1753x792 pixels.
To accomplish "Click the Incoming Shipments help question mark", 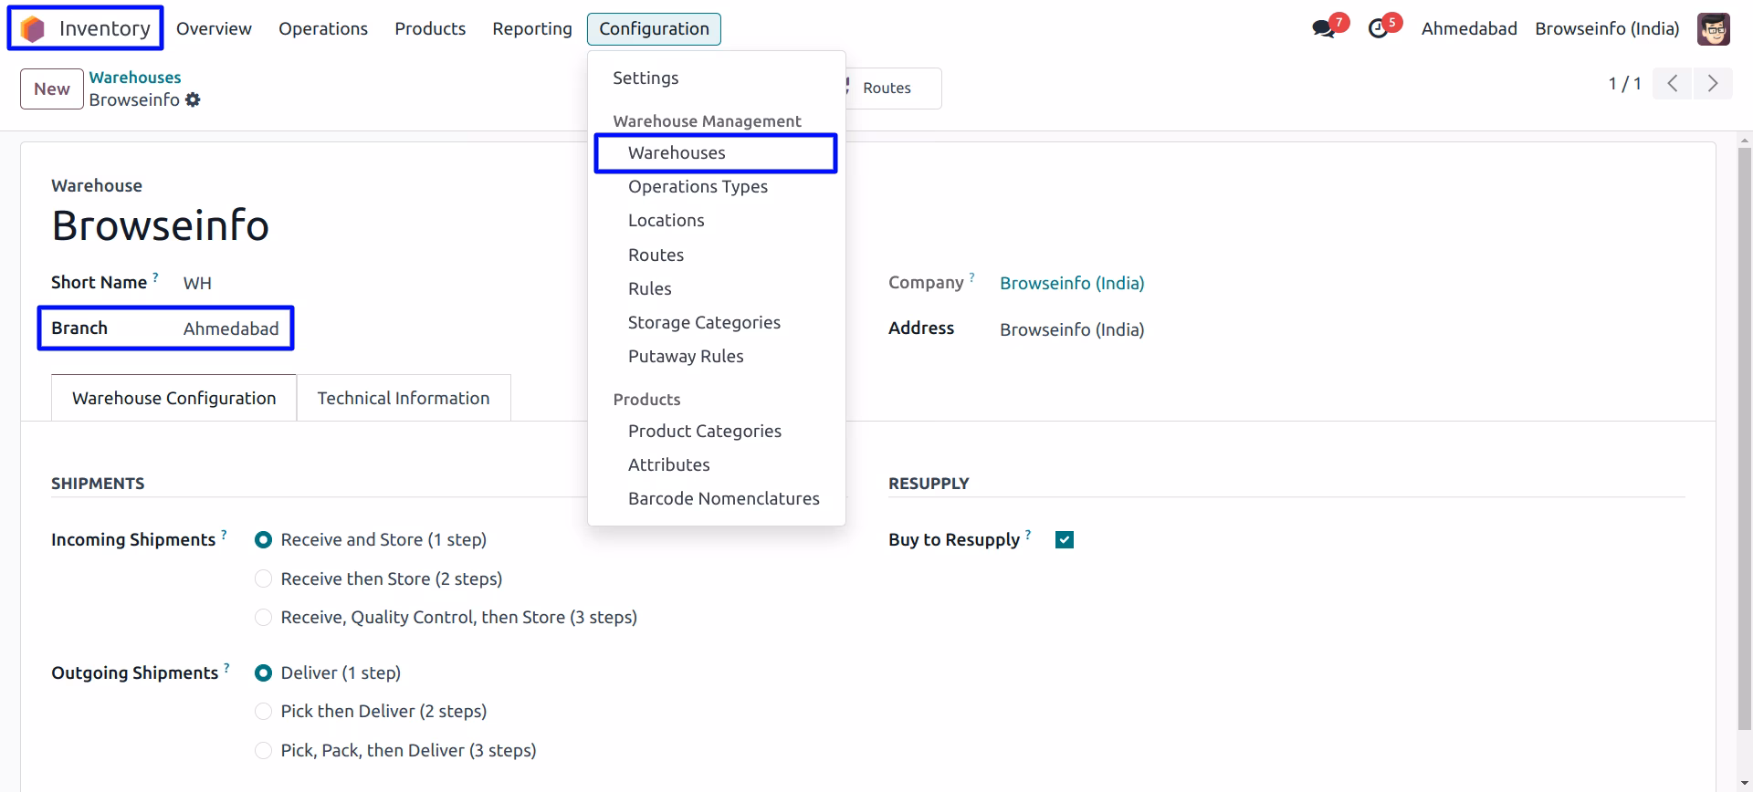I will (x=224, y=534).
